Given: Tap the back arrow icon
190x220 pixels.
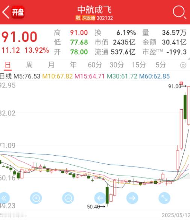Looking at the screenshot, I should coord(6,12).
